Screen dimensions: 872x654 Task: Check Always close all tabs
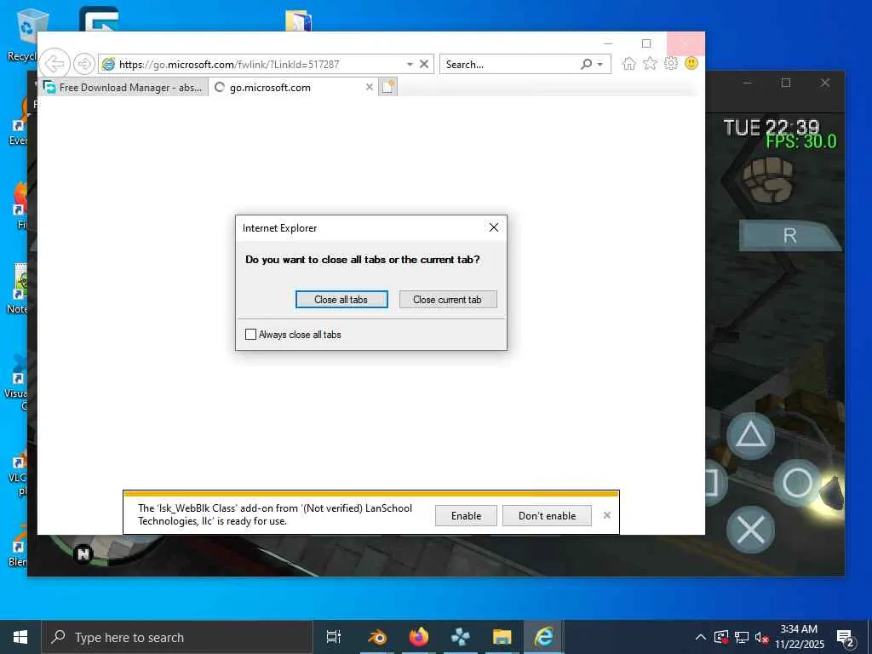(x=251, y=334)
